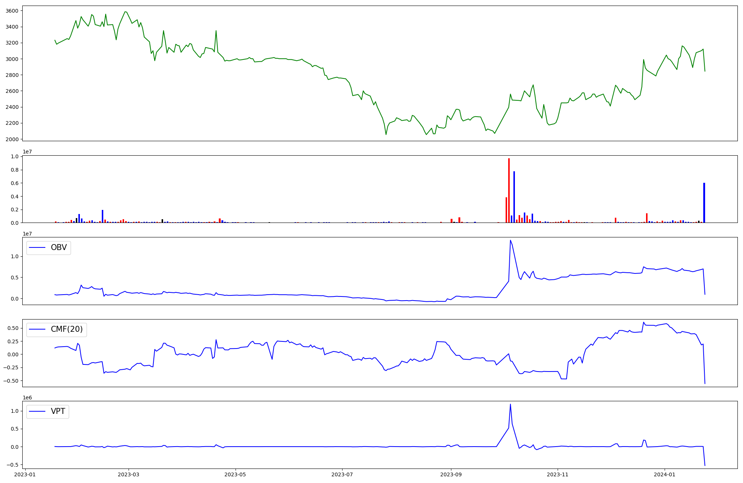Screen dimensions: 743x483
Task: Click the 1e6 exponent label above VPT chart
Action: click(27, 398)
